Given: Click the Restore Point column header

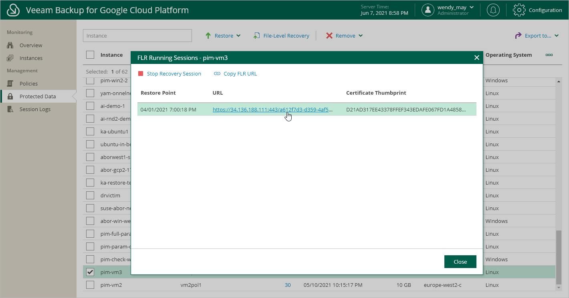Looking at the screenshot, I should [158, 93].
